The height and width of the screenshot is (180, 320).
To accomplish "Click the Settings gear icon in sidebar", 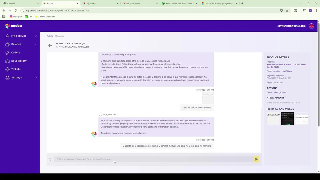I will pos(7,77).
